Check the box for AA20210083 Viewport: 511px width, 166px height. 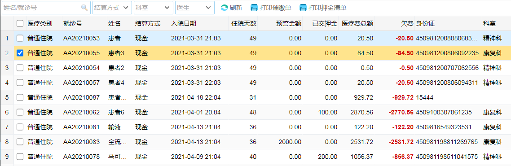click(20, 142)
